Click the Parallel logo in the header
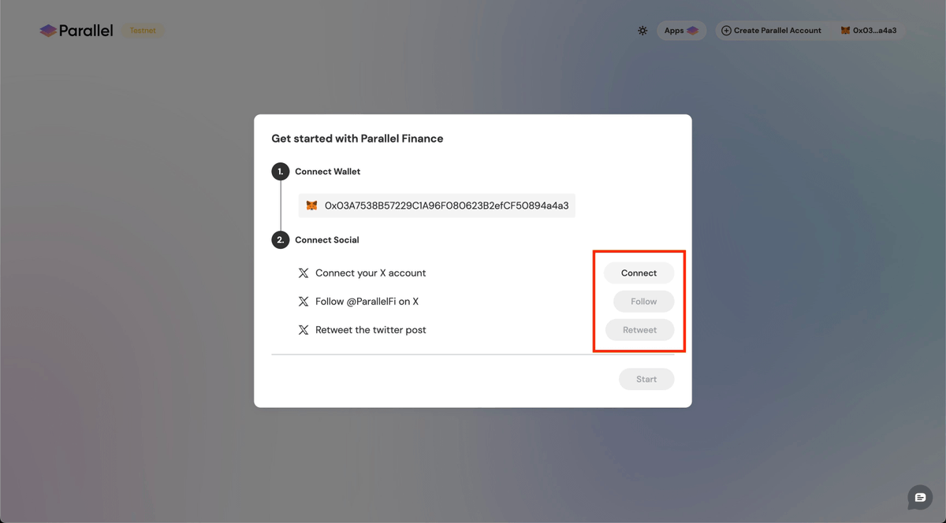 coord(76,31)
